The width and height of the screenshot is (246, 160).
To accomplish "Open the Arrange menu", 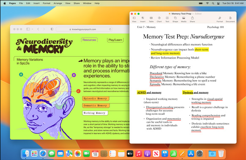I will coord(57,3).
